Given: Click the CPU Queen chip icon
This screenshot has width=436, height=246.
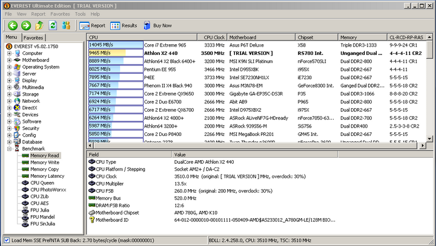Looking at the screenshot, I should click(25, 183).
